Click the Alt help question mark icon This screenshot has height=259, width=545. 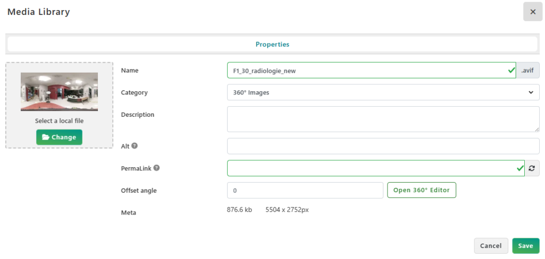(x=135, y=146)
